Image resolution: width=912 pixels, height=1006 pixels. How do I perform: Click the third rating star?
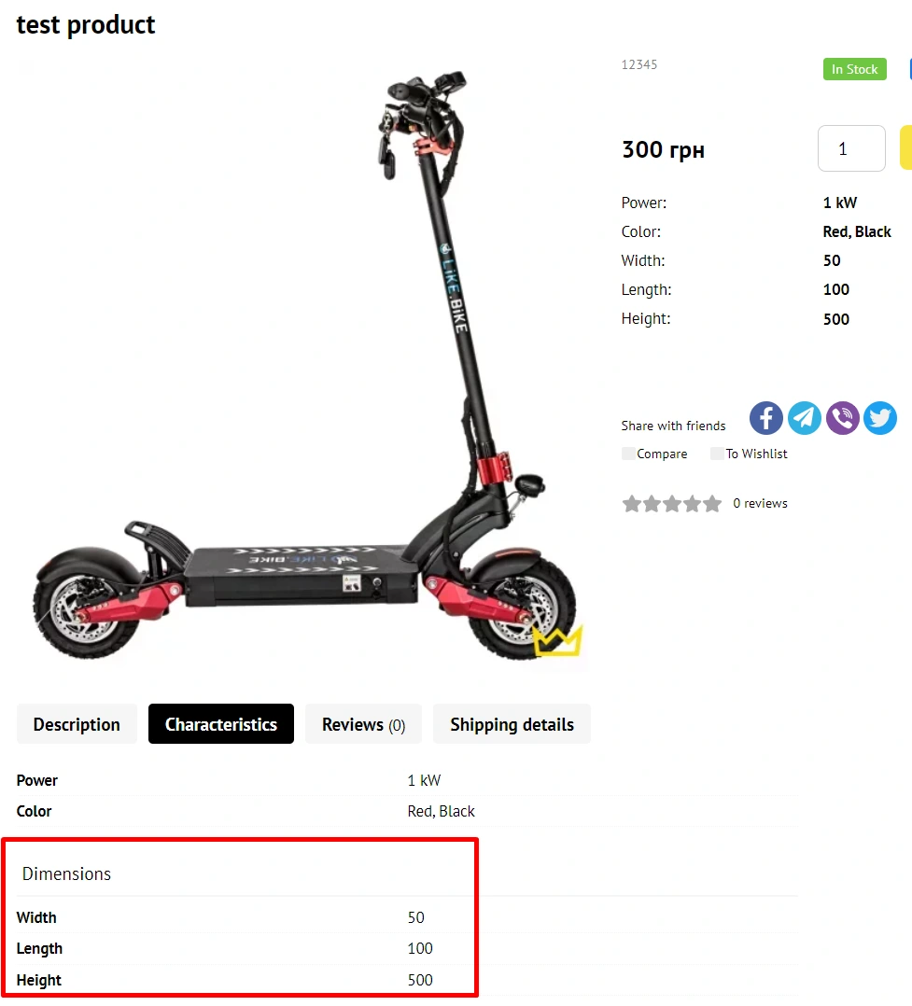point(672,504)
